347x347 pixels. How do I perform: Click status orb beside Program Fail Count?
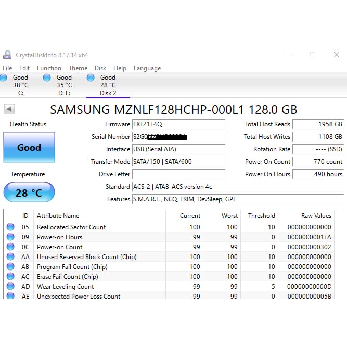[x=10, y=267]
